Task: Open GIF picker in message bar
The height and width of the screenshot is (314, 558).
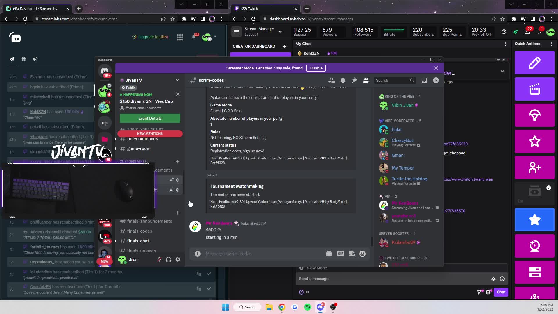Action: click(x=340, y=254)
